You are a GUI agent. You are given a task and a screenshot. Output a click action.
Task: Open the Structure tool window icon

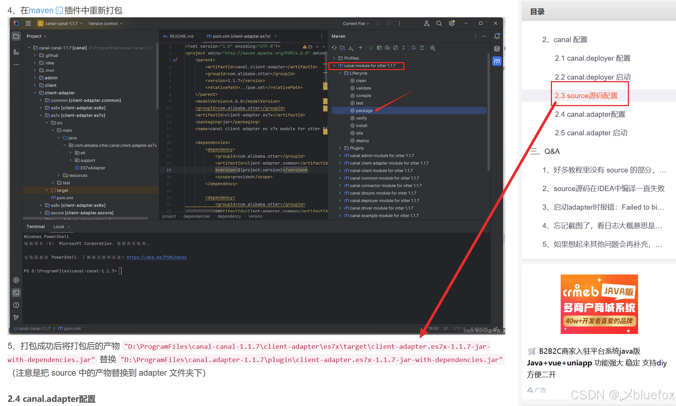[x=16, y=52]
